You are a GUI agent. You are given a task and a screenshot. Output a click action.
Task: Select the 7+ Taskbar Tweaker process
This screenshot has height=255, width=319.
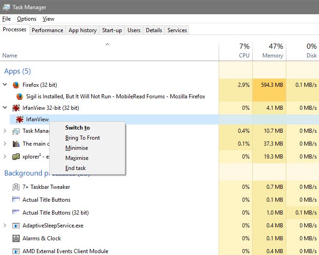point(159,187)
